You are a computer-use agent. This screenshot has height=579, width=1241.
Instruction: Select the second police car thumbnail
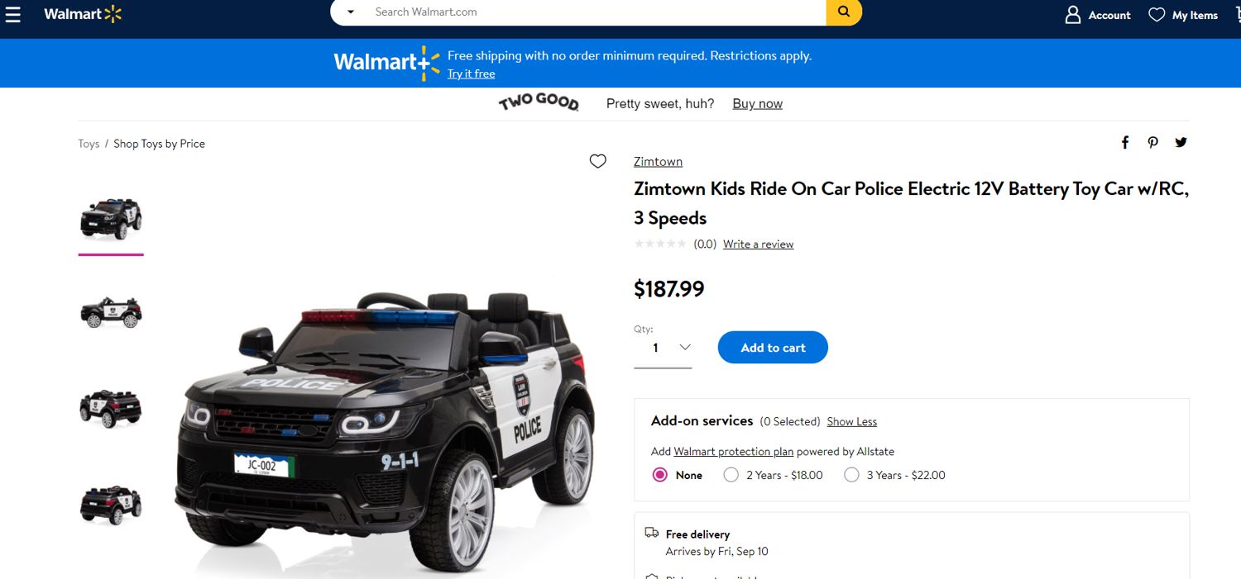point(111,311)
